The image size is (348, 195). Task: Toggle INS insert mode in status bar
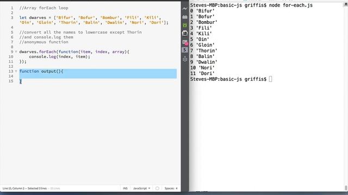click(x=125, y=188)
